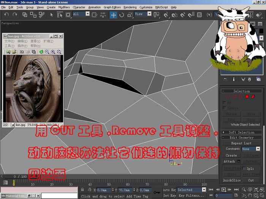Open Select by Name dialog icon
Screen dimensions: 266x199
pos(60,15)
